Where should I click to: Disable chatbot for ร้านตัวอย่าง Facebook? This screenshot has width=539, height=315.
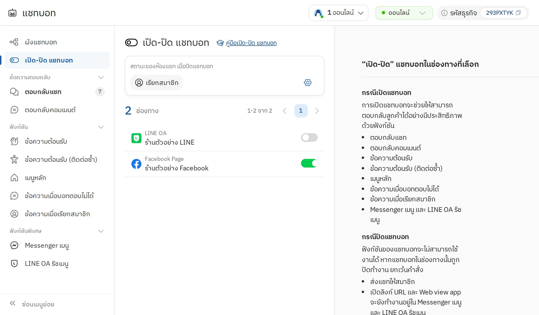tap(309, 163)
